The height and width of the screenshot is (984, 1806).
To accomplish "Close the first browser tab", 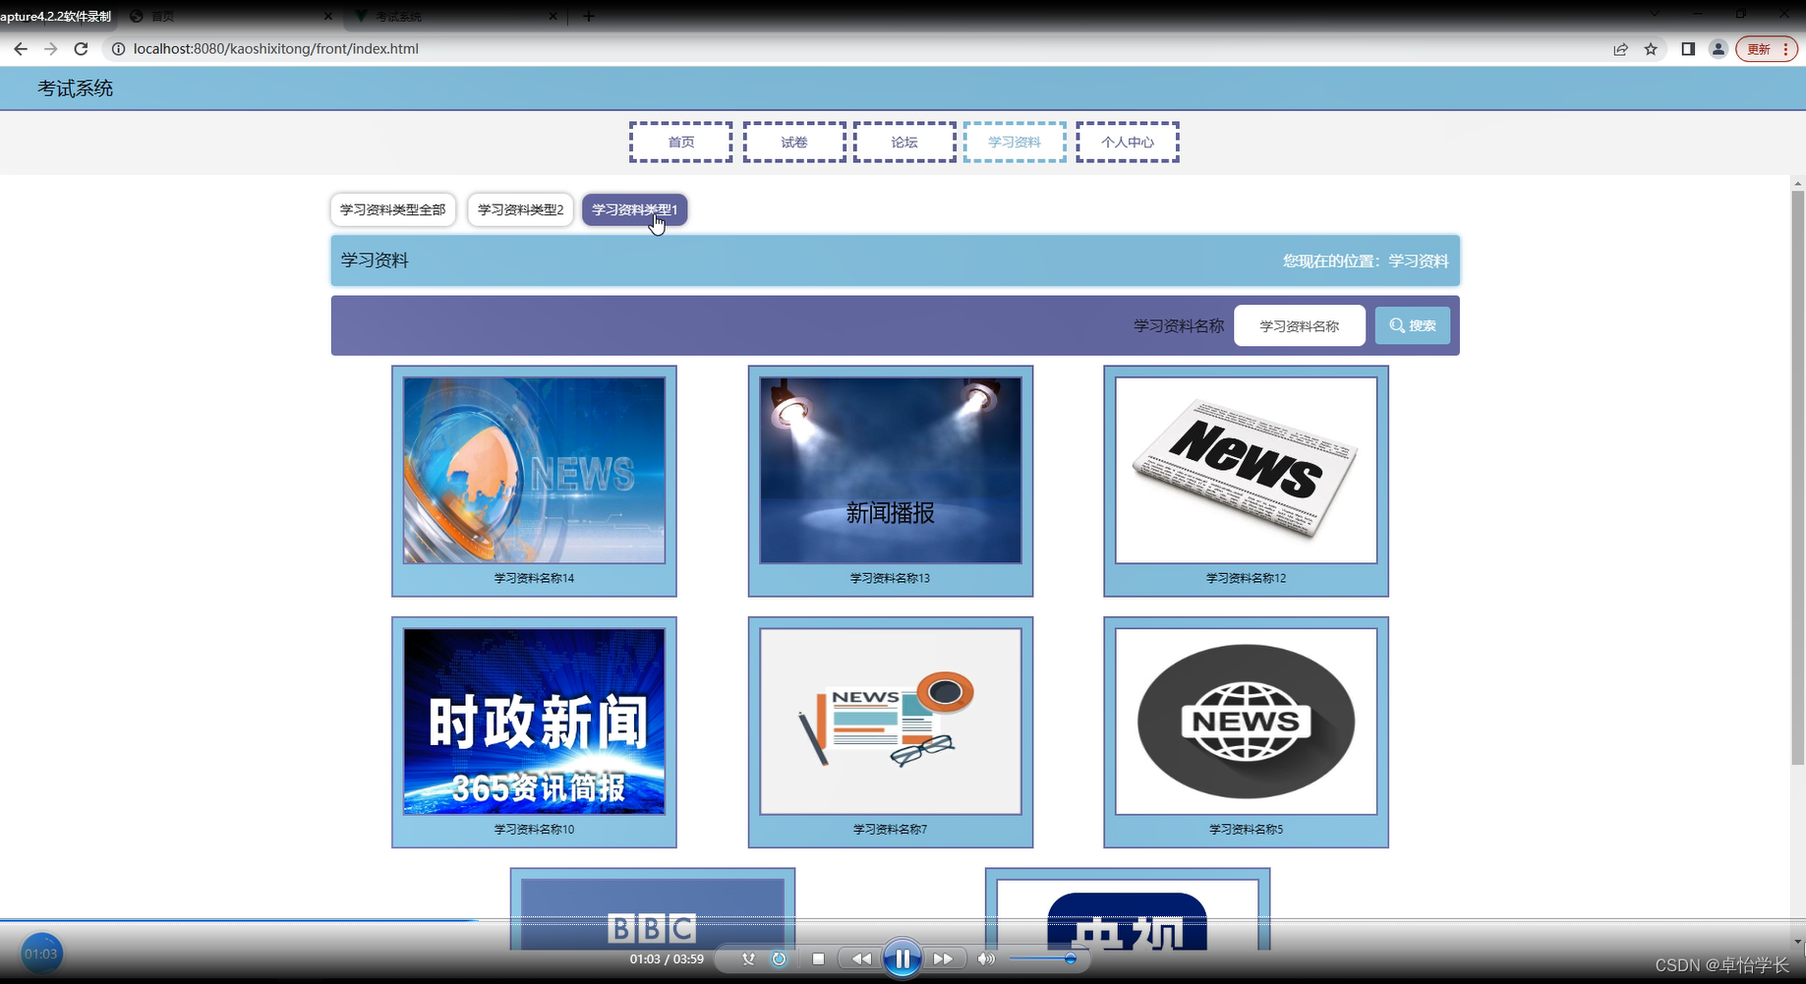I will [x=328, y=16].
